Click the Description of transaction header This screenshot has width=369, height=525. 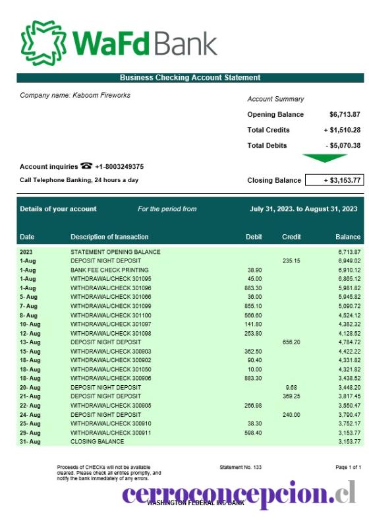click(109, 237)
